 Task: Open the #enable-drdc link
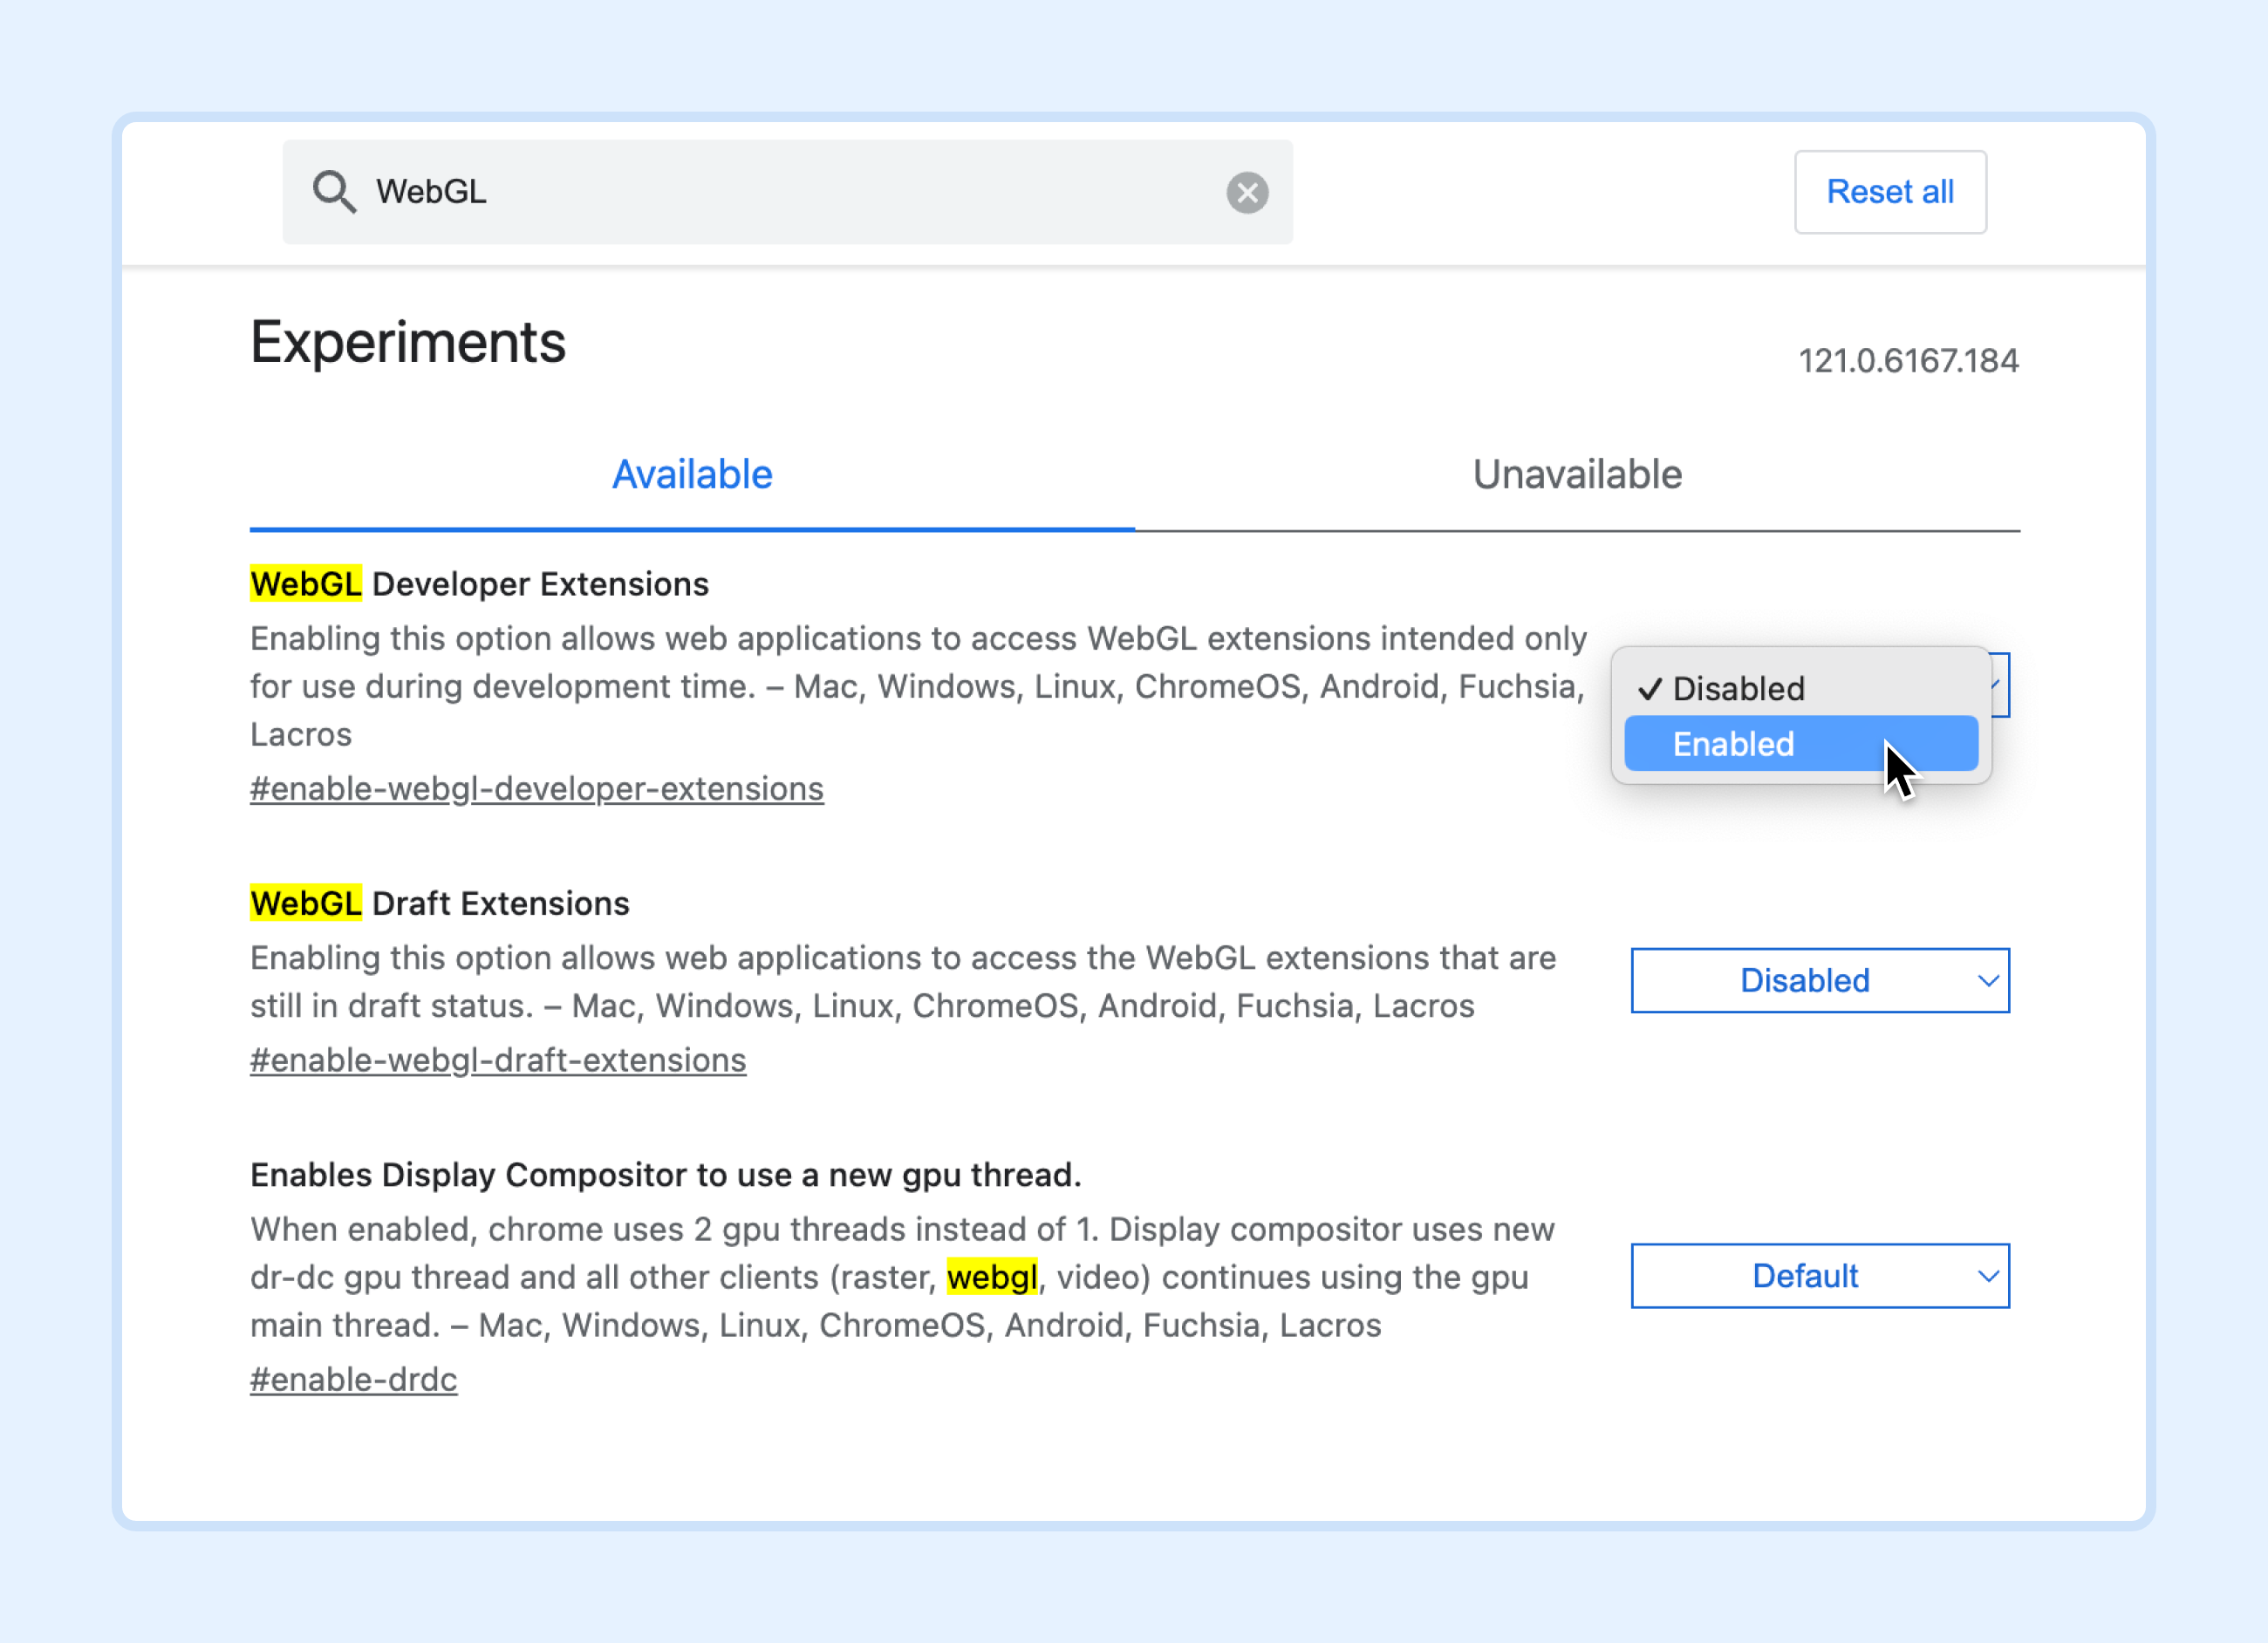pos(354,1379)
